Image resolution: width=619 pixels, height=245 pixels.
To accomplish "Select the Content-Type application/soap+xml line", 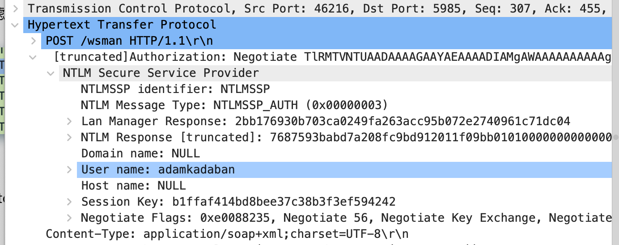I will [x=227, y=234].
